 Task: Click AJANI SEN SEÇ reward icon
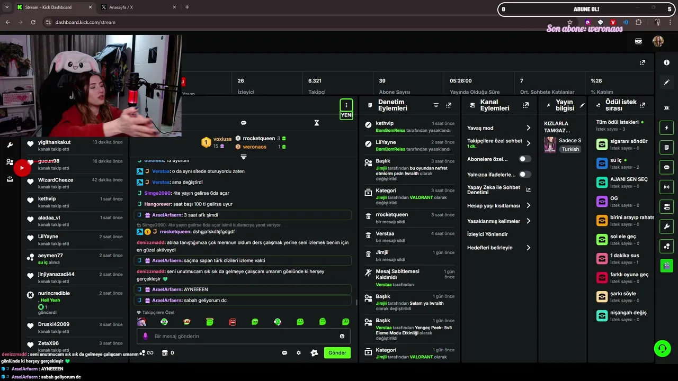click(x=602, y=183)
